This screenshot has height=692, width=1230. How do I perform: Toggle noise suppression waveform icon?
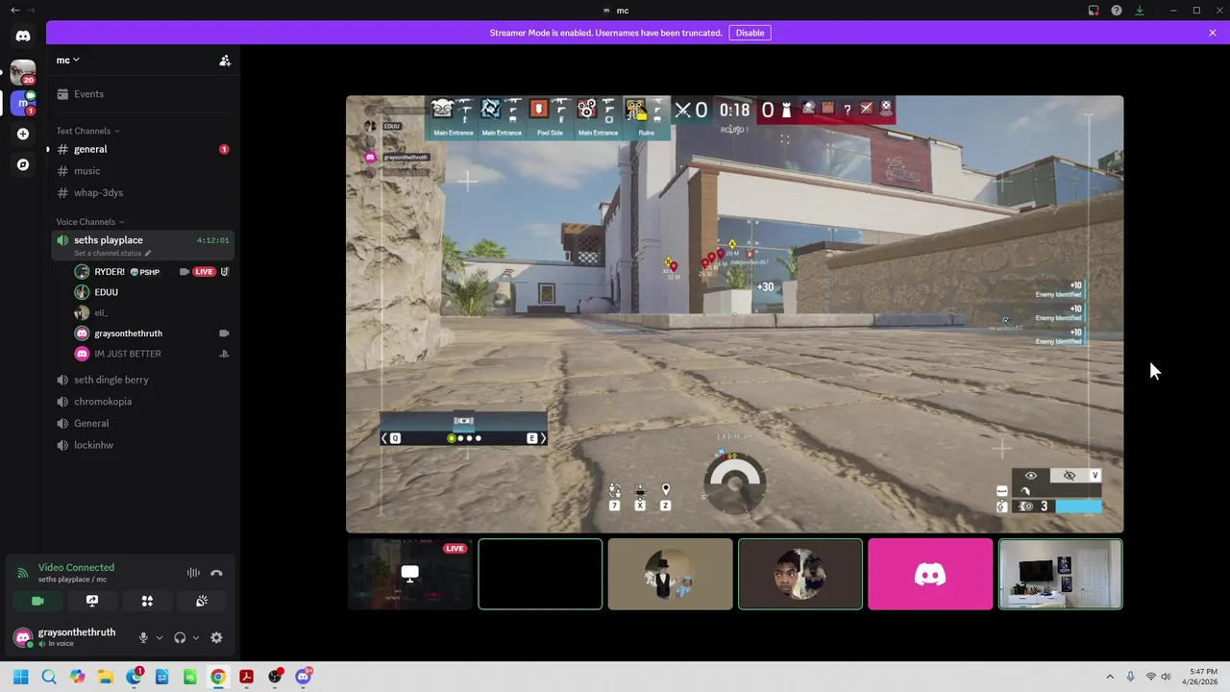tap(193, 573)
